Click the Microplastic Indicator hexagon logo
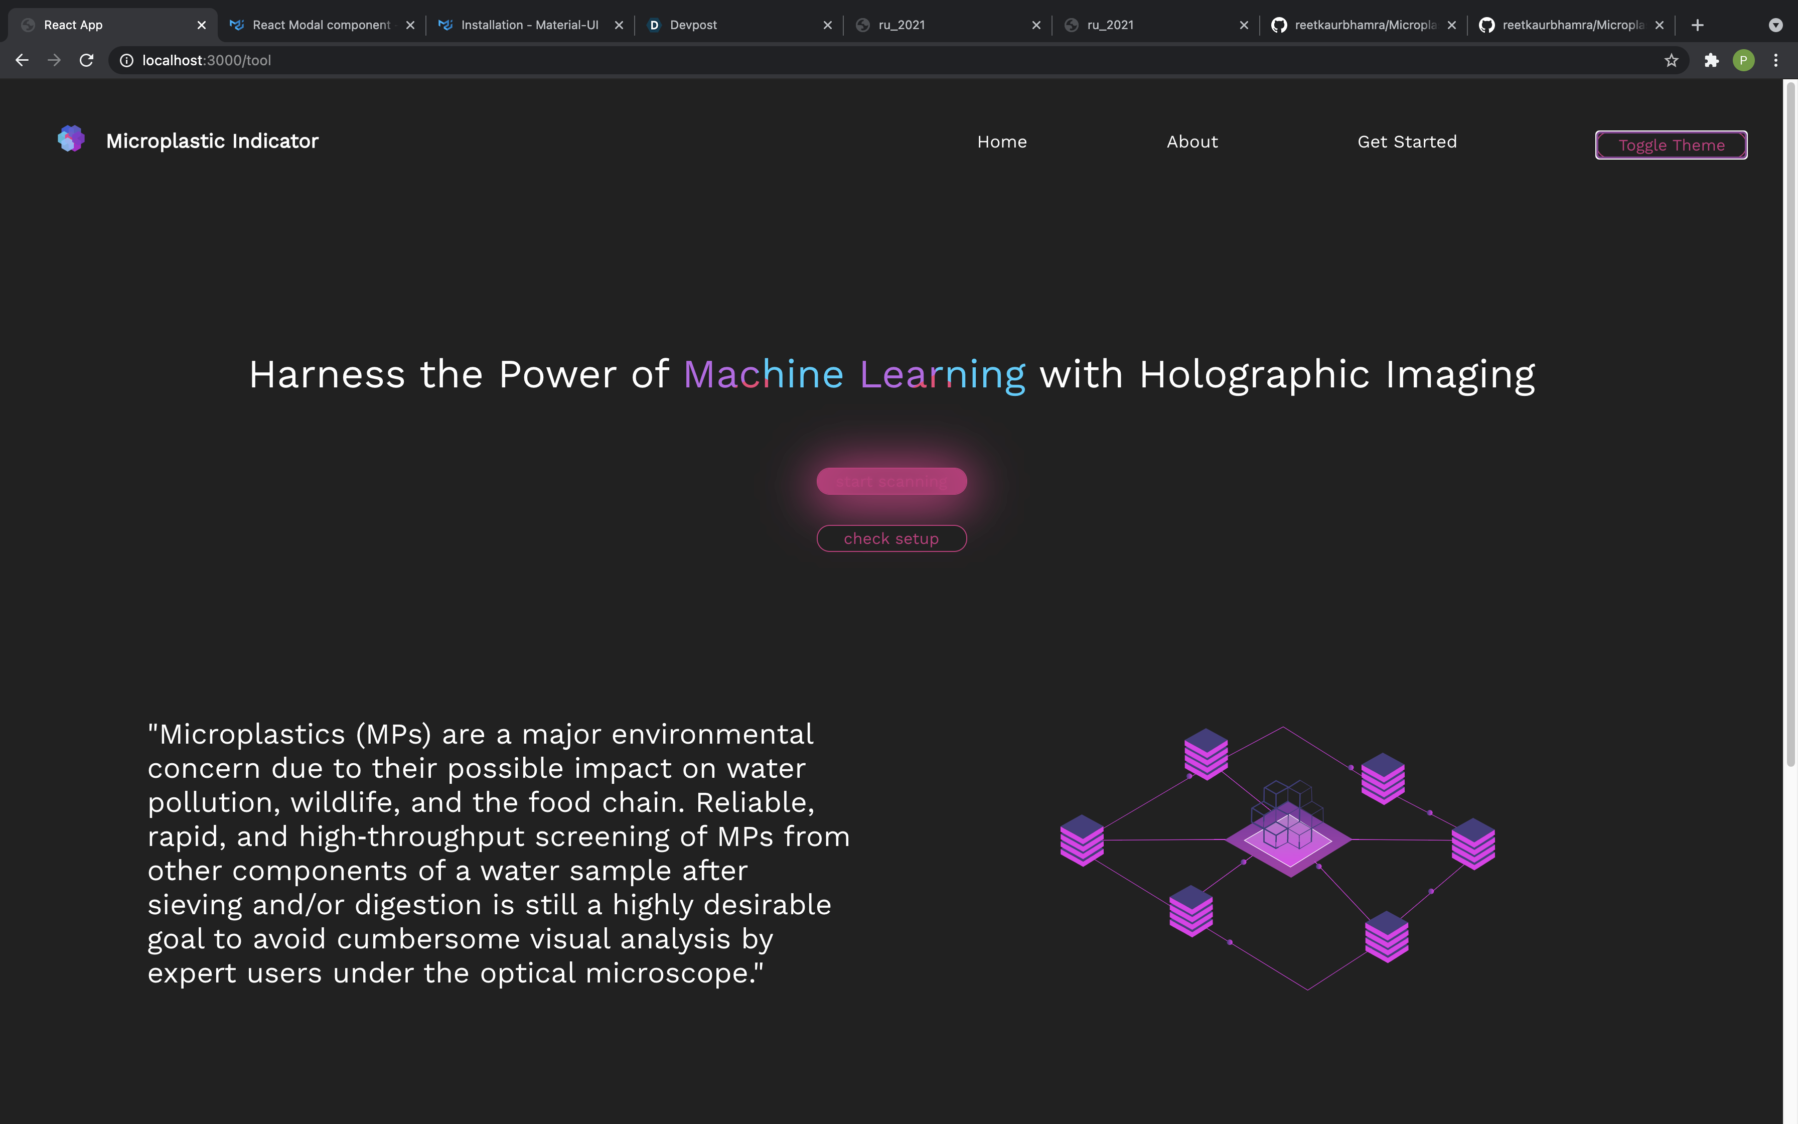 71,139
